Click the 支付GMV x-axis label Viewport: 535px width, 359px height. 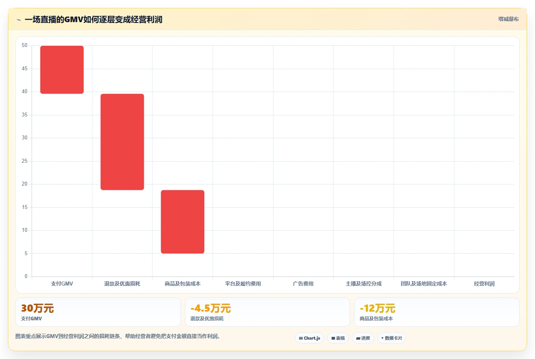point(62,284)
